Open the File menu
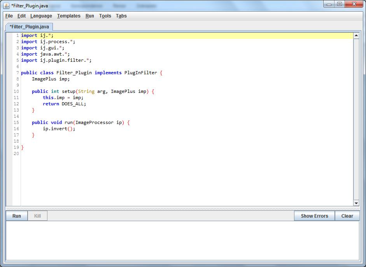The width and height of the screenshot is (366, 267). pyautogui.click(x=9, y=16)
